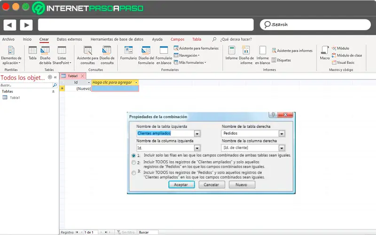Viewport: 376px width, 235px height.
Task: Open Todos los objetos filter menu
Action: click(50, 77)
